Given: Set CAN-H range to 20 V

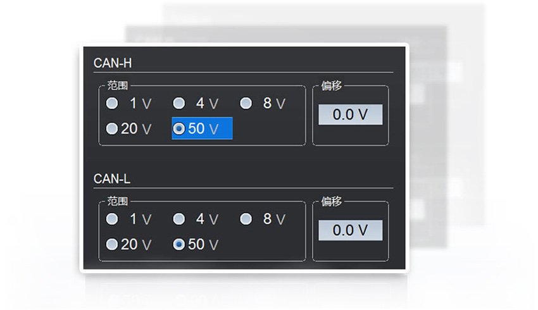Looking at the screenshot, I should coord(112,128).
